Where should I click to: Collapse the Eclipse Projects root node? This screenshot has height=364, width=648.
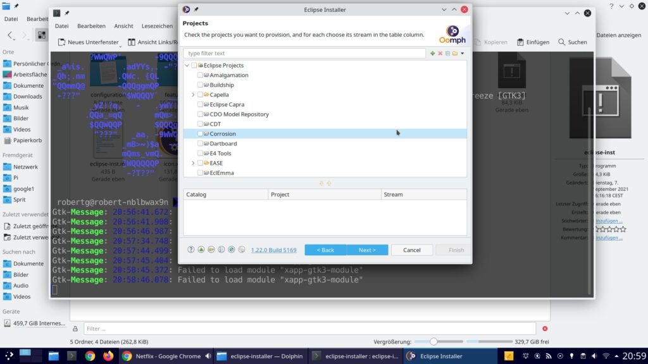point(187,65)
